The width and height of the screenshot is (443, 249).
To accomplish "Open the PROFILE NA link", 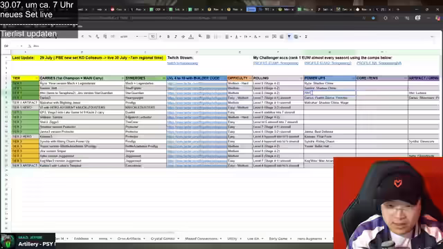I will [x=379, y=63].
